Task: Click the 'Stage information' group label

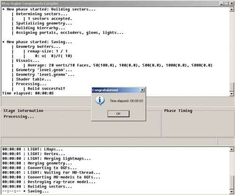Action: click(x=23, y=111)
